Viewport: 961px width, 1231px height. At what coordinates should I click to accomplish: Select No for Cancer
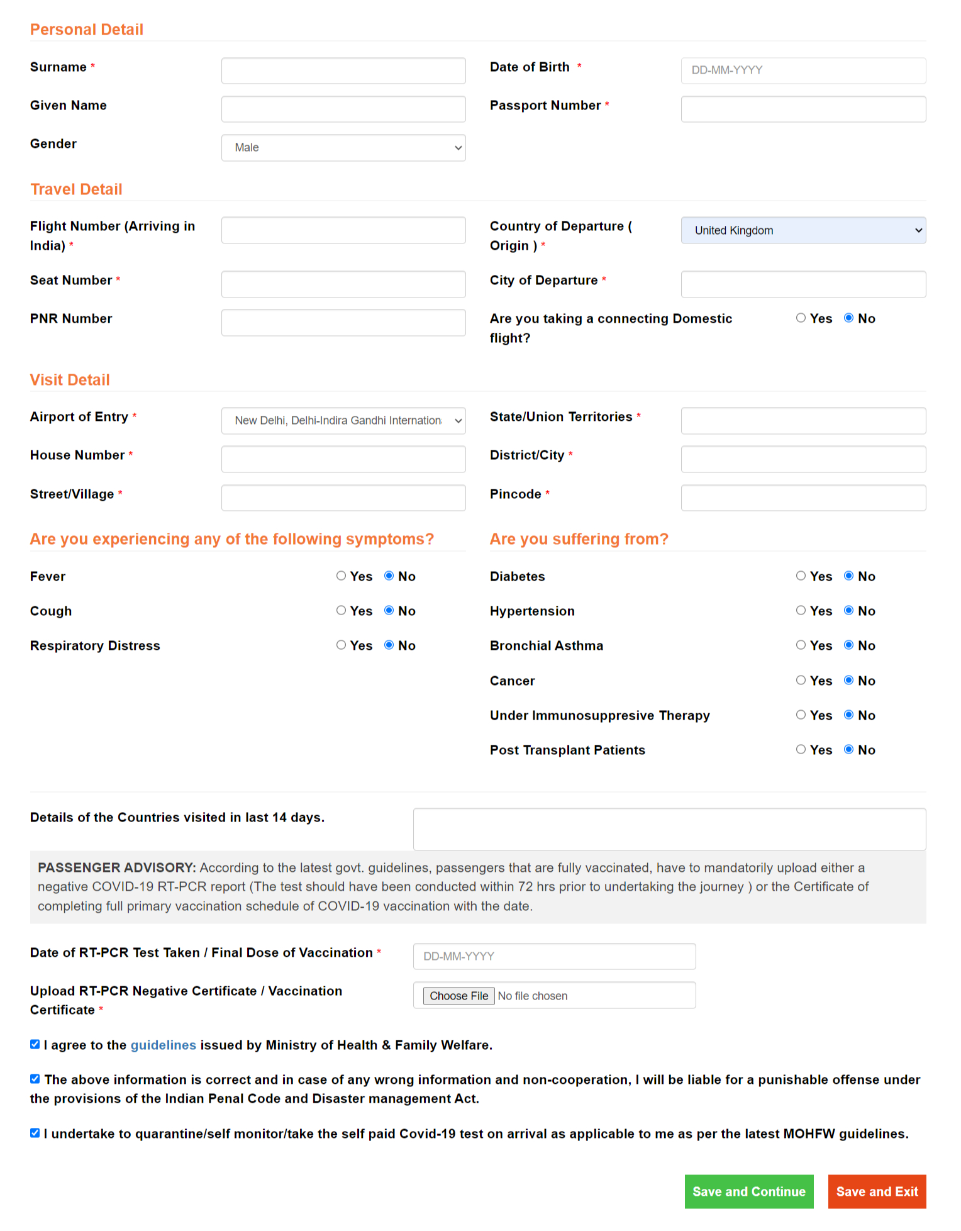pyautogui.click(x=848, y=681)
